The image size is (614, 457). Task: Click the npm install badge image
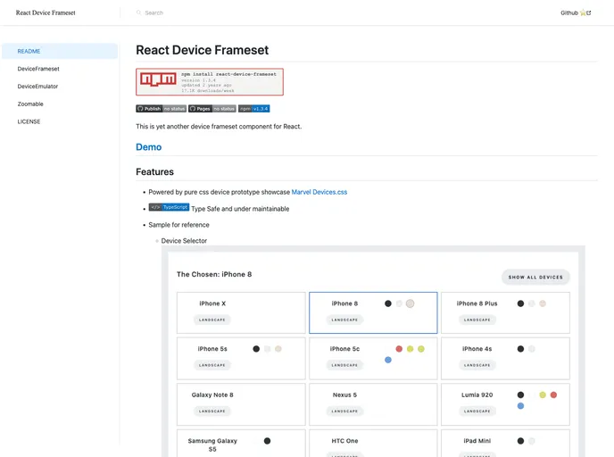(x=210, y=82)
